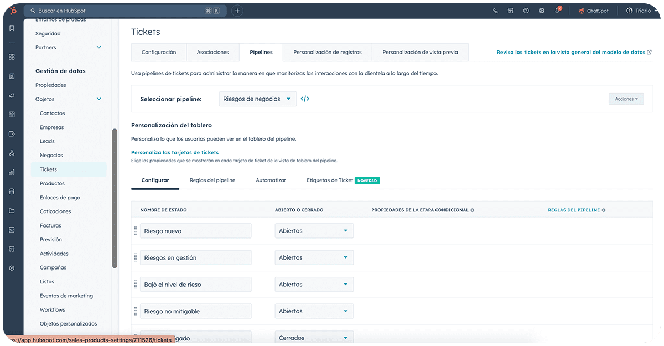664x346 pixels.
Task: Open Abiertos dropdown for Riesgos en gestión
Action: click(314, 257)
